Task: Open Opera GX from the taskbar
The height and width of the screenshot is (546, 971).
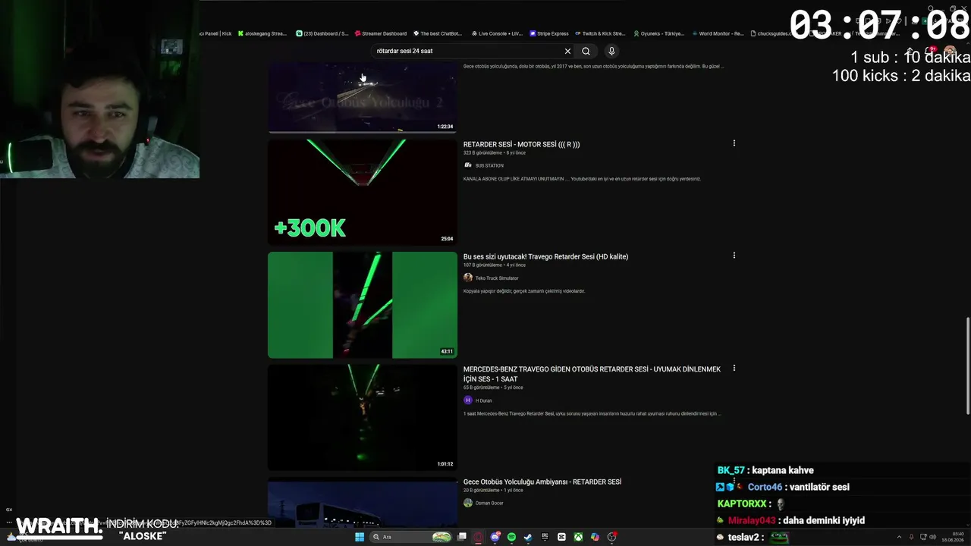Action: pyautogui.click(x=479, y=537)
